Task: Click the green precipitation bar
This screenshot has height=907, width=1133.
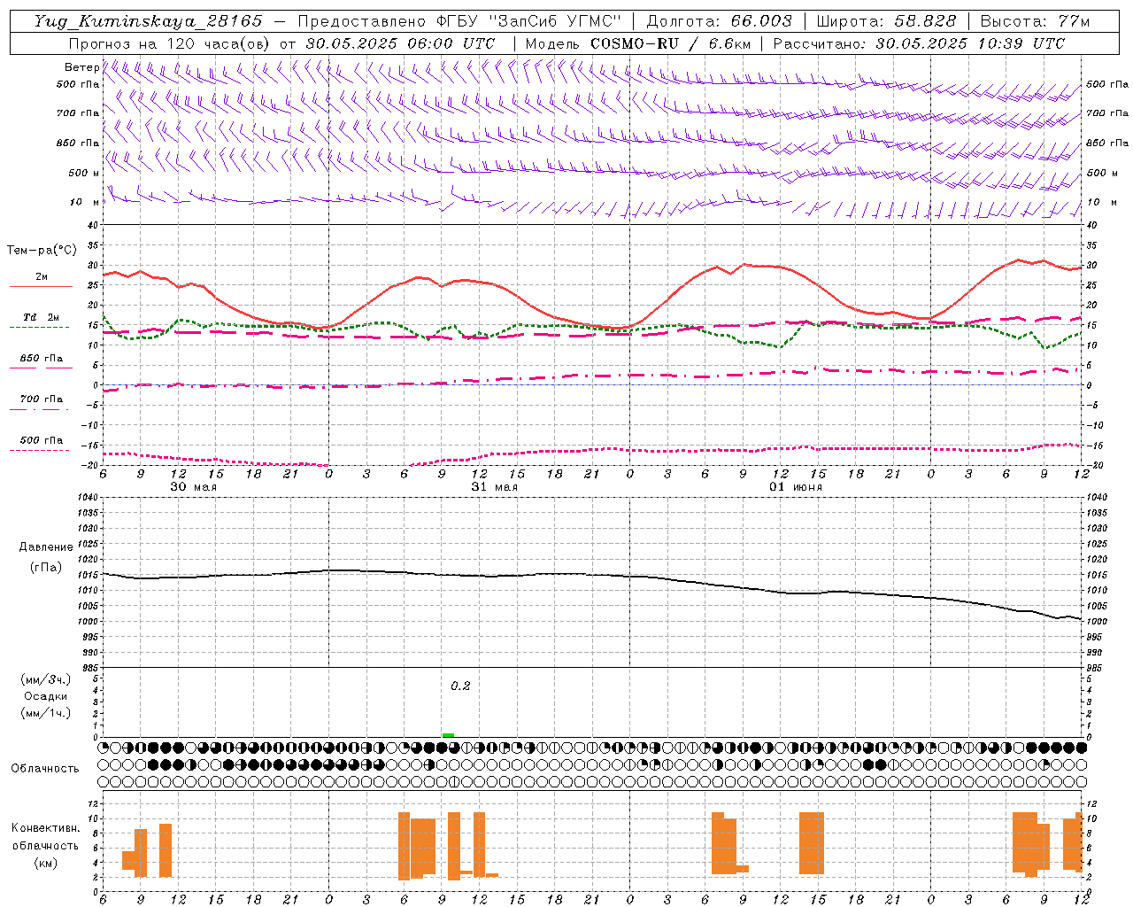Action: pos(448,735)
